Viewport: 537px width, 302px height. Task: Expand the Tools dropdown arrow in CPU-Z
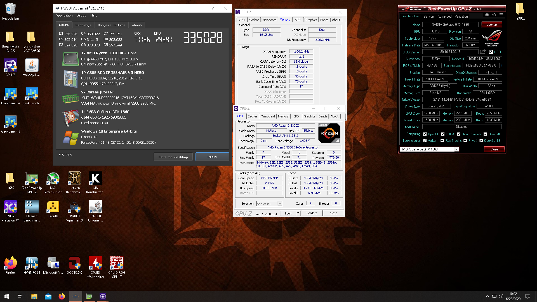(298, 213)
